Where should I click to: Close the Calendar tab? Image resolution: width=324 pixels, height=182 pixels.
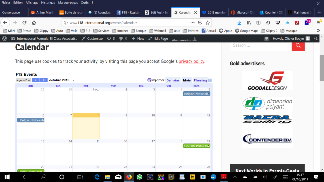(x=195, y=12)
